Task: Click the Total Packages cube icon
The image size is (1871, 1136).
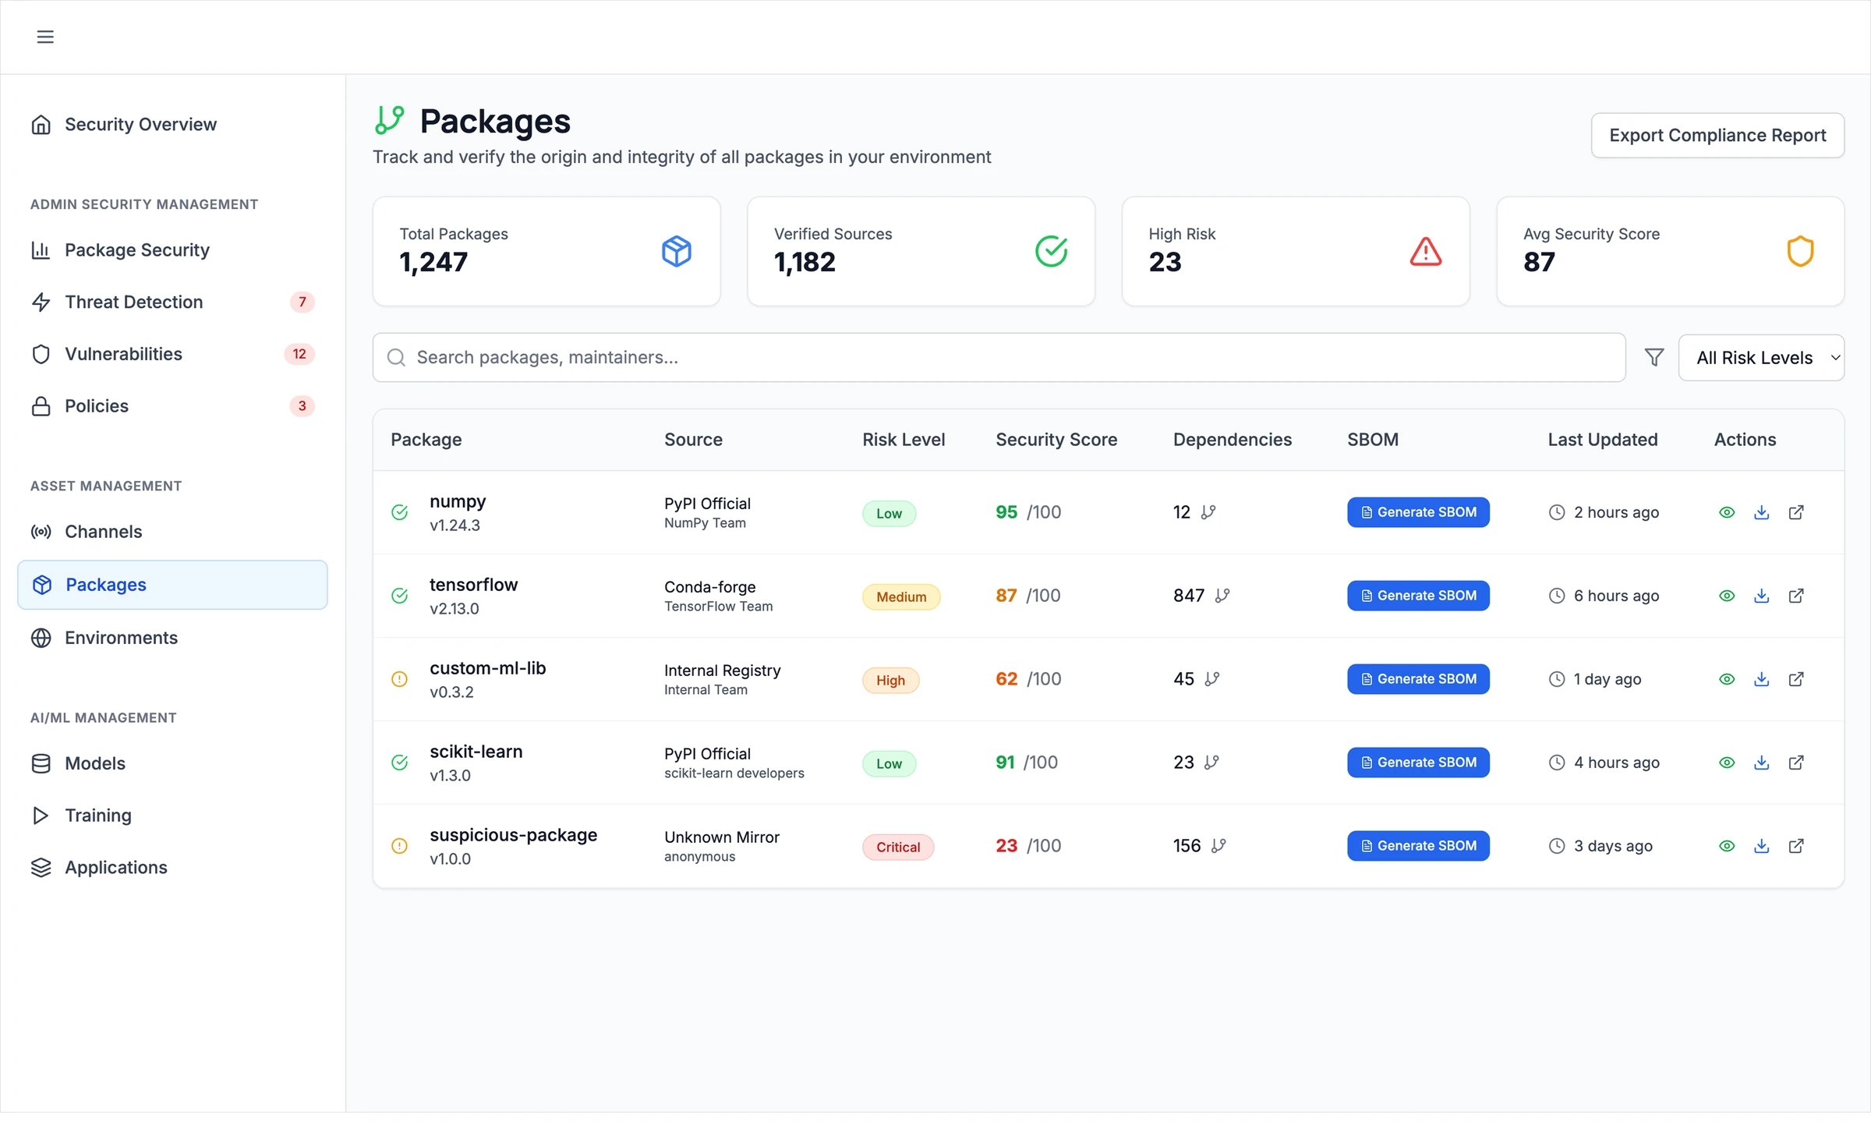Action: 676,251
